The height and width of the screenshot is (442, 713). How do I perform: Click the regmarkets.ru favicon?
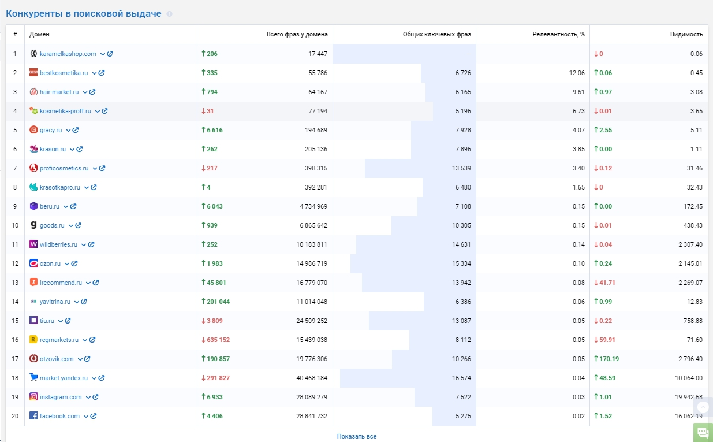(33, 340)
